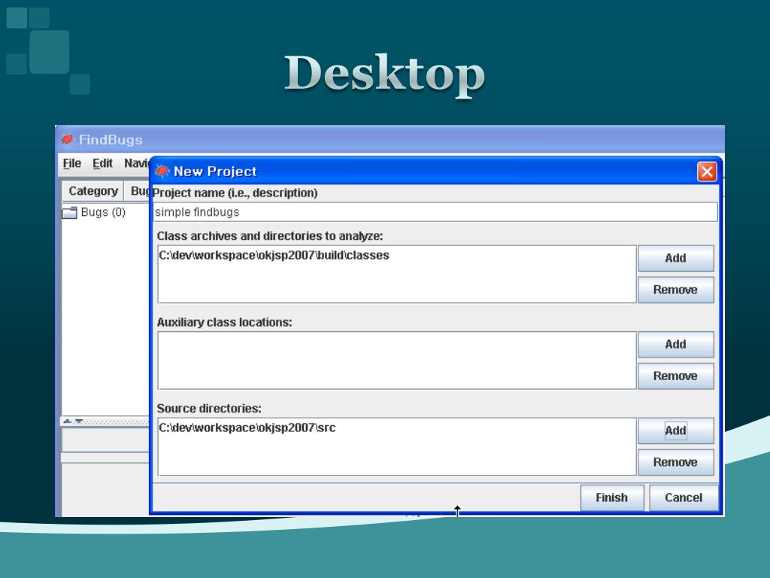This screenshot has height=578, width=770.
Task: Click the split pane collapse arrows in FindBugs window
Action: point(73,421)
